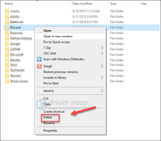Choose Pin to Quick access

click(57, 42)
